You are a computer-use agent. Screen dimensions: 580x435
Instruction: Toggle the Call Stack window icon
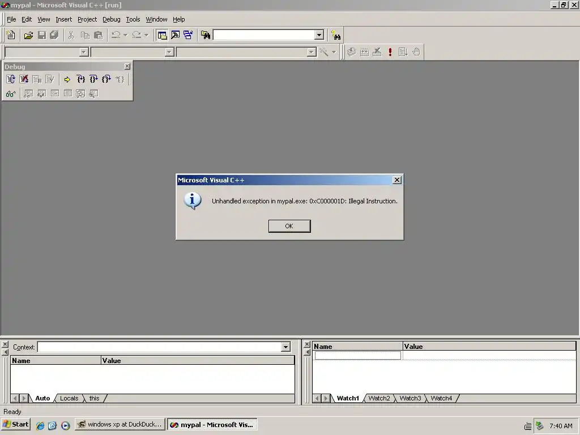(x=80, y=93)
